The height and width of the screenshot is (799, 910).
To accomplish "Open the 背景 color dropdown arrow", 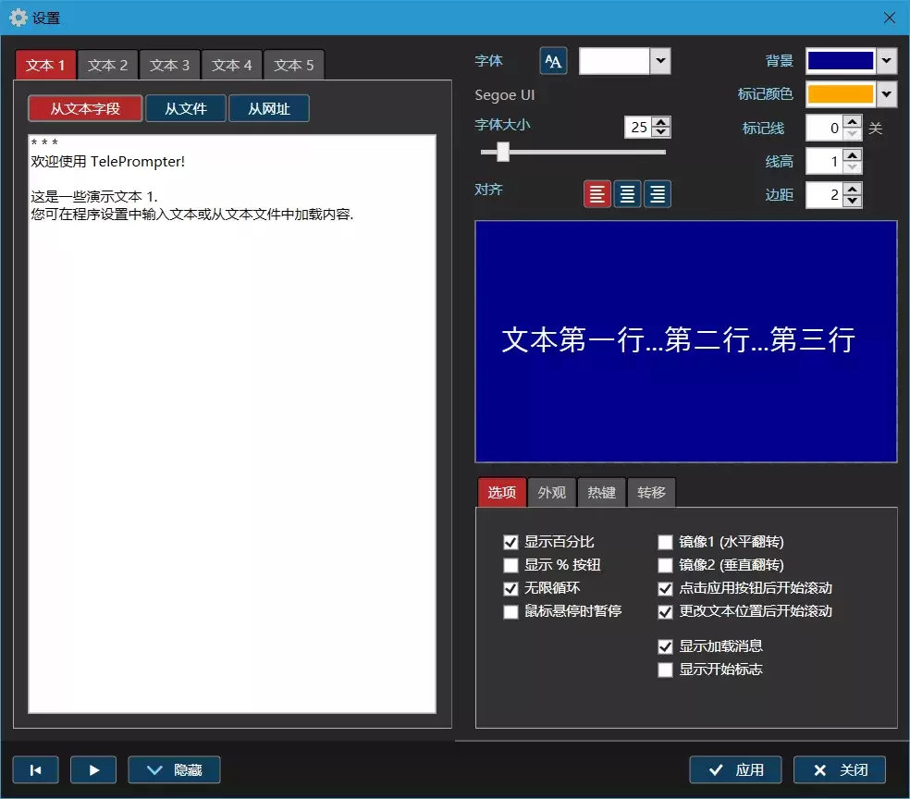I will tap(886, 60).
